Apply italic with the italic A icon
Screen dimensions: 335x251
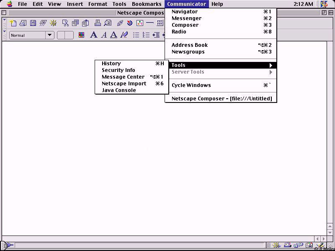click(x=104, y=35)
